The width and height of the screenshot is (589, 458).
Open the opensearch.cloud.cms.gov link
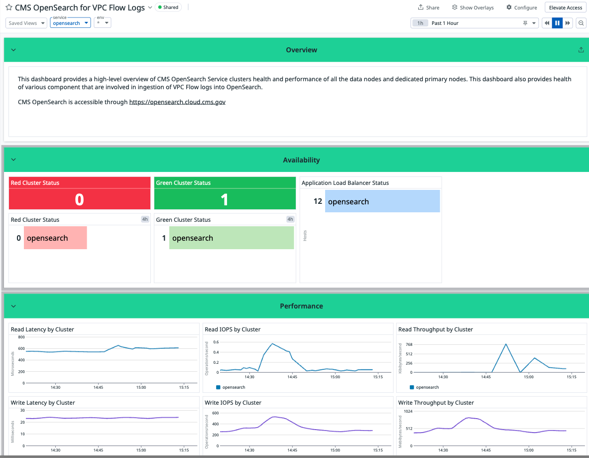(x=177, y=102)
